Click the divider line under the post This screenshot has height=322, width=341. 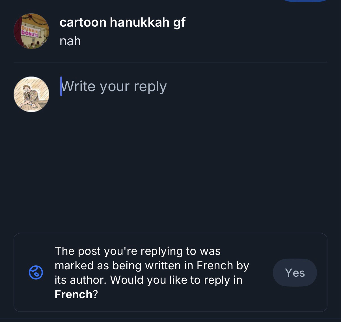(170, 63)
